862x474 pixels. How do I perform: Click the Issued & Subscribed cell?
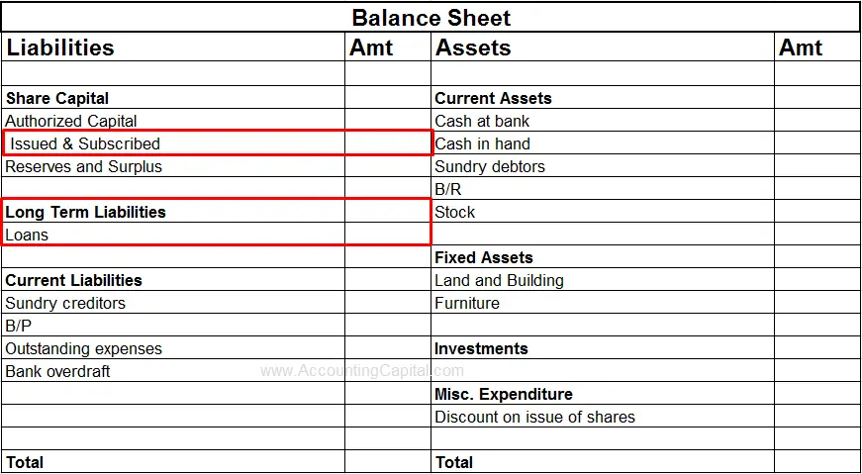[85, 143]
